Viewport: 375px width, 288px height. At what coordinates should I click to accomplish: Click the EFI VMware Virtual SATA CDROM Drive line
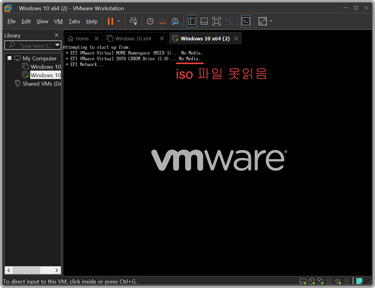tap(133, 59)
